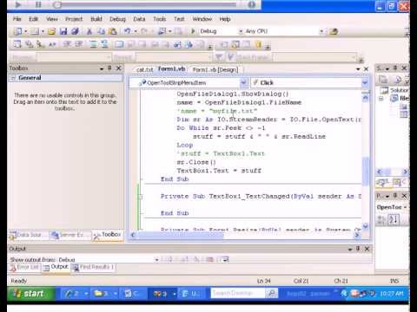
Task: Switch to the Data Sources tab below the Toolbox
Action: coord(28,235)
